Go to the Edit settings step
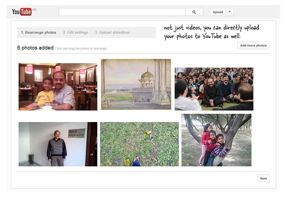Screen dimensions: 287x197 pyautogui.click(x=75, y=32)
